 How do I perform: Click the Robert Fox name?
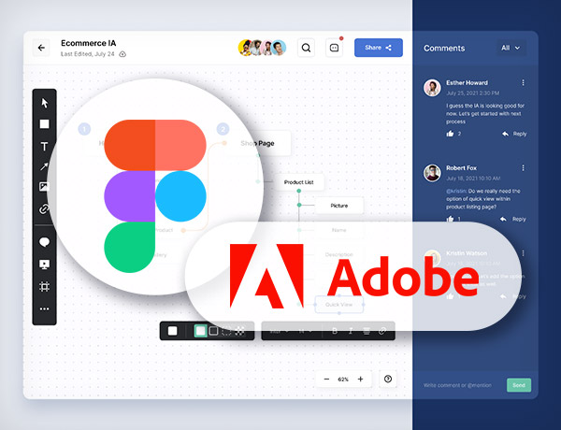point(461,167)
